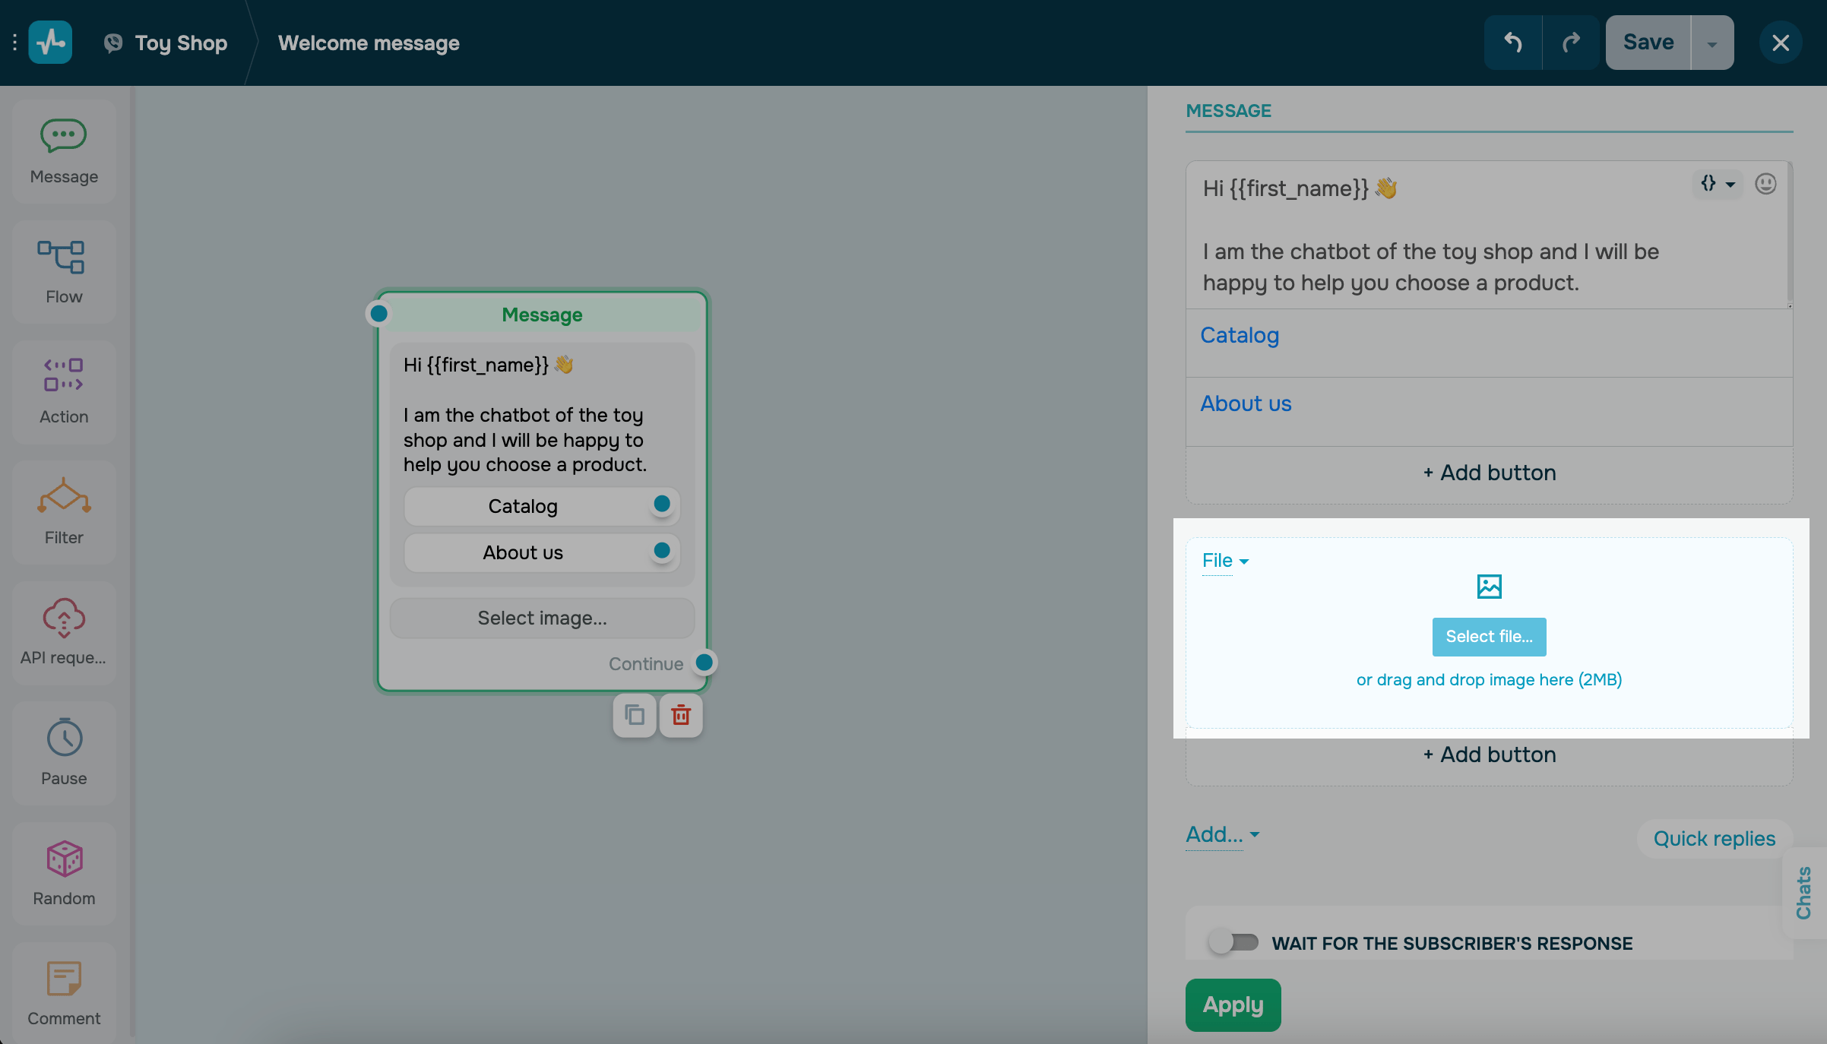Pick the API request block icon
Viewport: 1827px width, 1044px height.
[x=64, y=617]
